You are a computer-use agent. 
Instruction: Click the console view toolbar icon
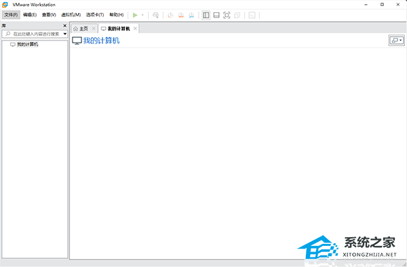[x=252, y=15]
